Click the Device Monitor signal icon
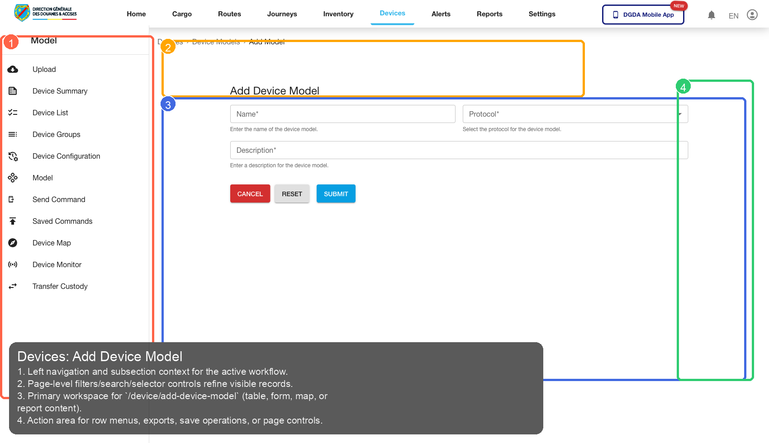This screenshot has width=769, height=443. (13, 264)
